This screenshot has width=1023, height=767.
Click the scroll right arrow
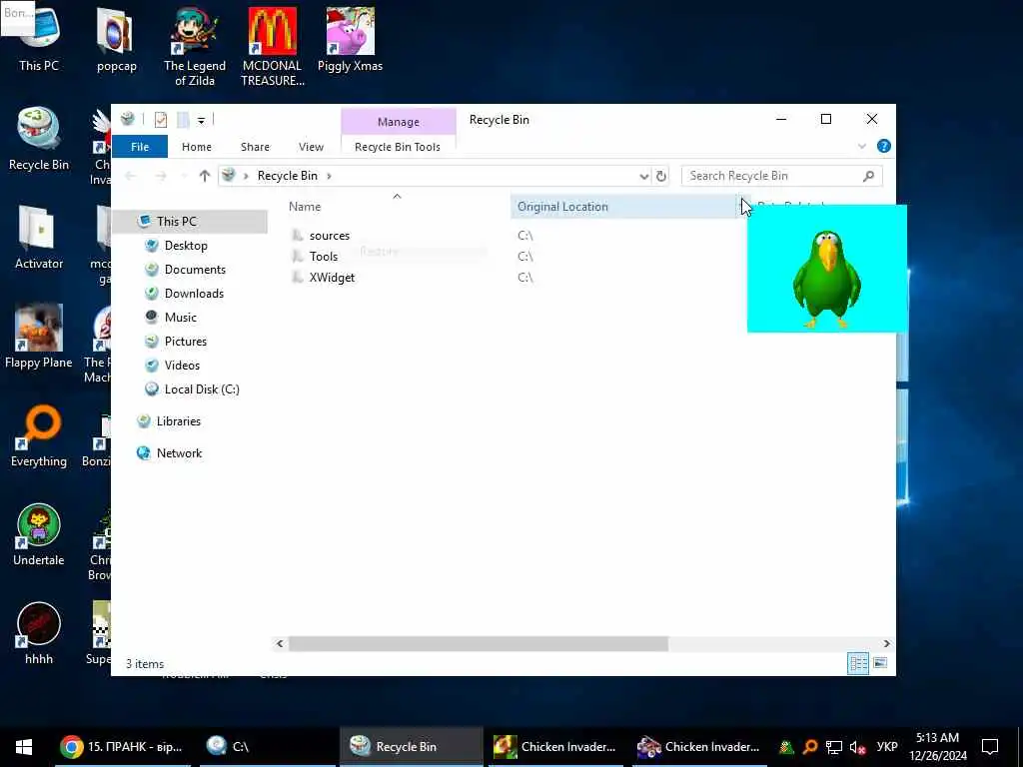[x=887, y=644]
